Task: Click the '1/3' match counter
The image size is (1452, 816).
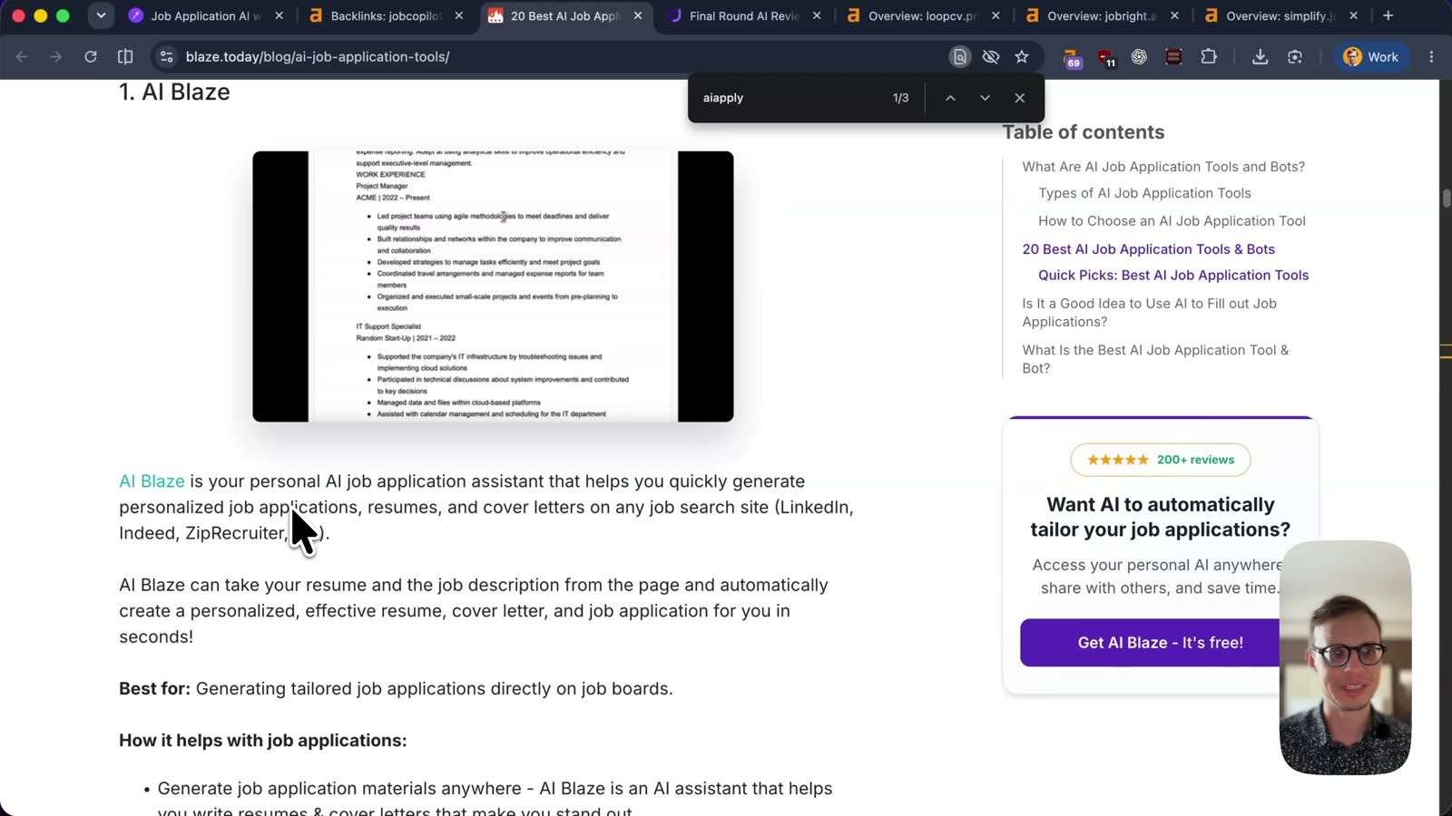Action: coord(900,98)
